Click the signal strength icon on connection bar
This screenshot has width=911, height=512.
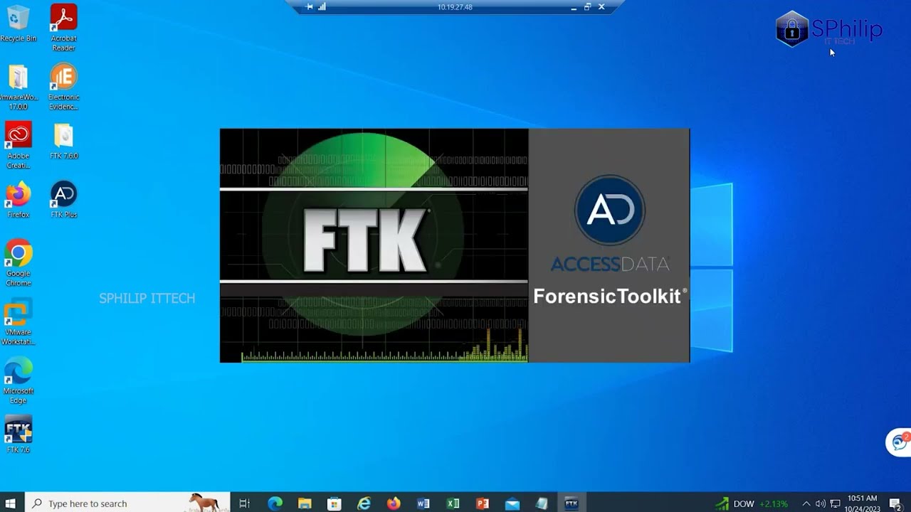[322, 6]
